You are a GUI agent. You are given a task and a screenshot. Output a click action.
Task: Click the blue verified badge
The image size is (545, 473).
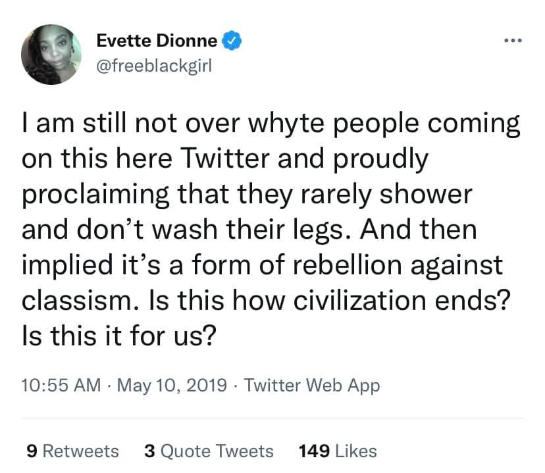232,41
